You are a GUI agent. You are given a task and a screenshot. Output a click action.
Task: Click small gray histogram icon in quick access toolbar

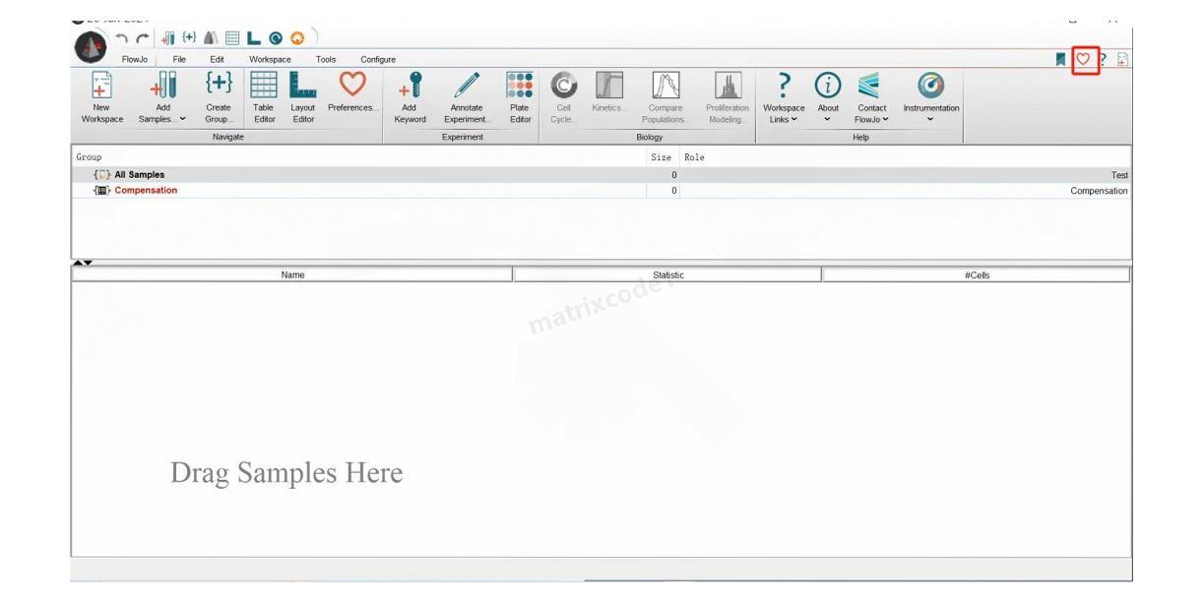[210, 40]
